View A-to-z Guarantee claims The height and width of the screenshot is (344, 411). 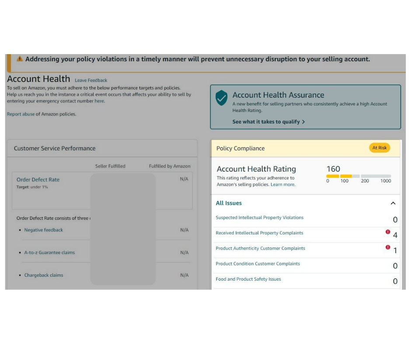(x=49, y=253)
